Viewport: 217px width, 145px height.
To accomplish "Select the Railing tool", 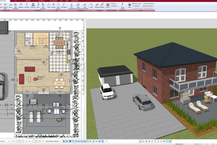I will pyautogui.click(x=102, y=5).
